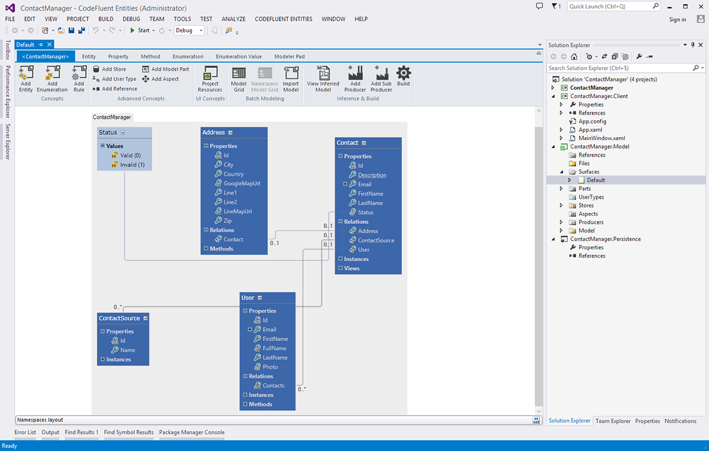Click the Add Producer icon
The width and height of the screenshot is (709, 451).
355,74
